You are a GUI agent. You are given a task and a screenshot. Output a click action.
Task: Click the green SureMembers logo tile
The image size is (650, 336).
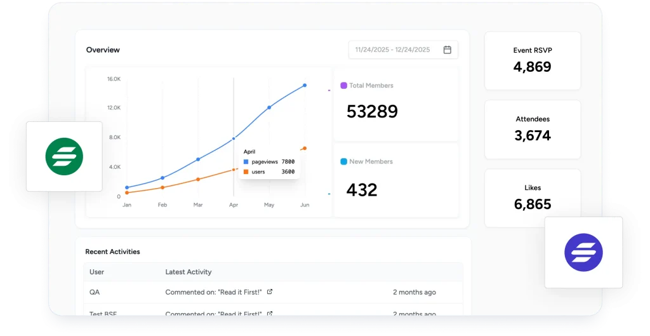coord(64,156)
